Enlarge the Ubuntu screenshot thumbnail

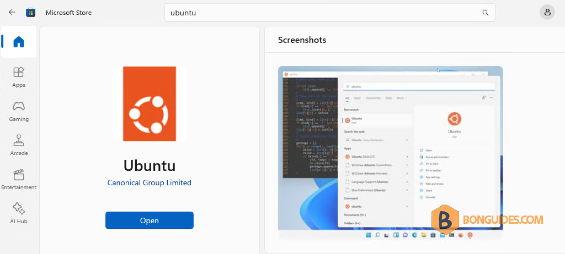point(390,153)
